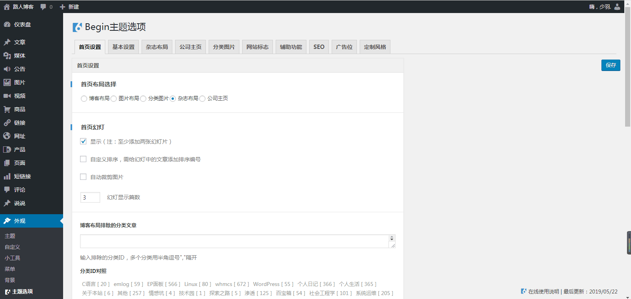Click the 仪表盘 dashboard icon
This screenshot has height=299, width=631.
tap(7, 24)
